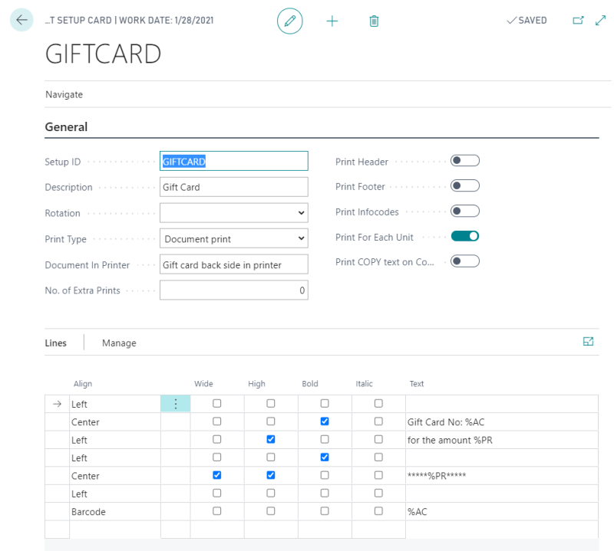The height and width of the screenshot is (551, 614).
Task: Check Wide for the Barcode line
Action: tap(217, 511)
